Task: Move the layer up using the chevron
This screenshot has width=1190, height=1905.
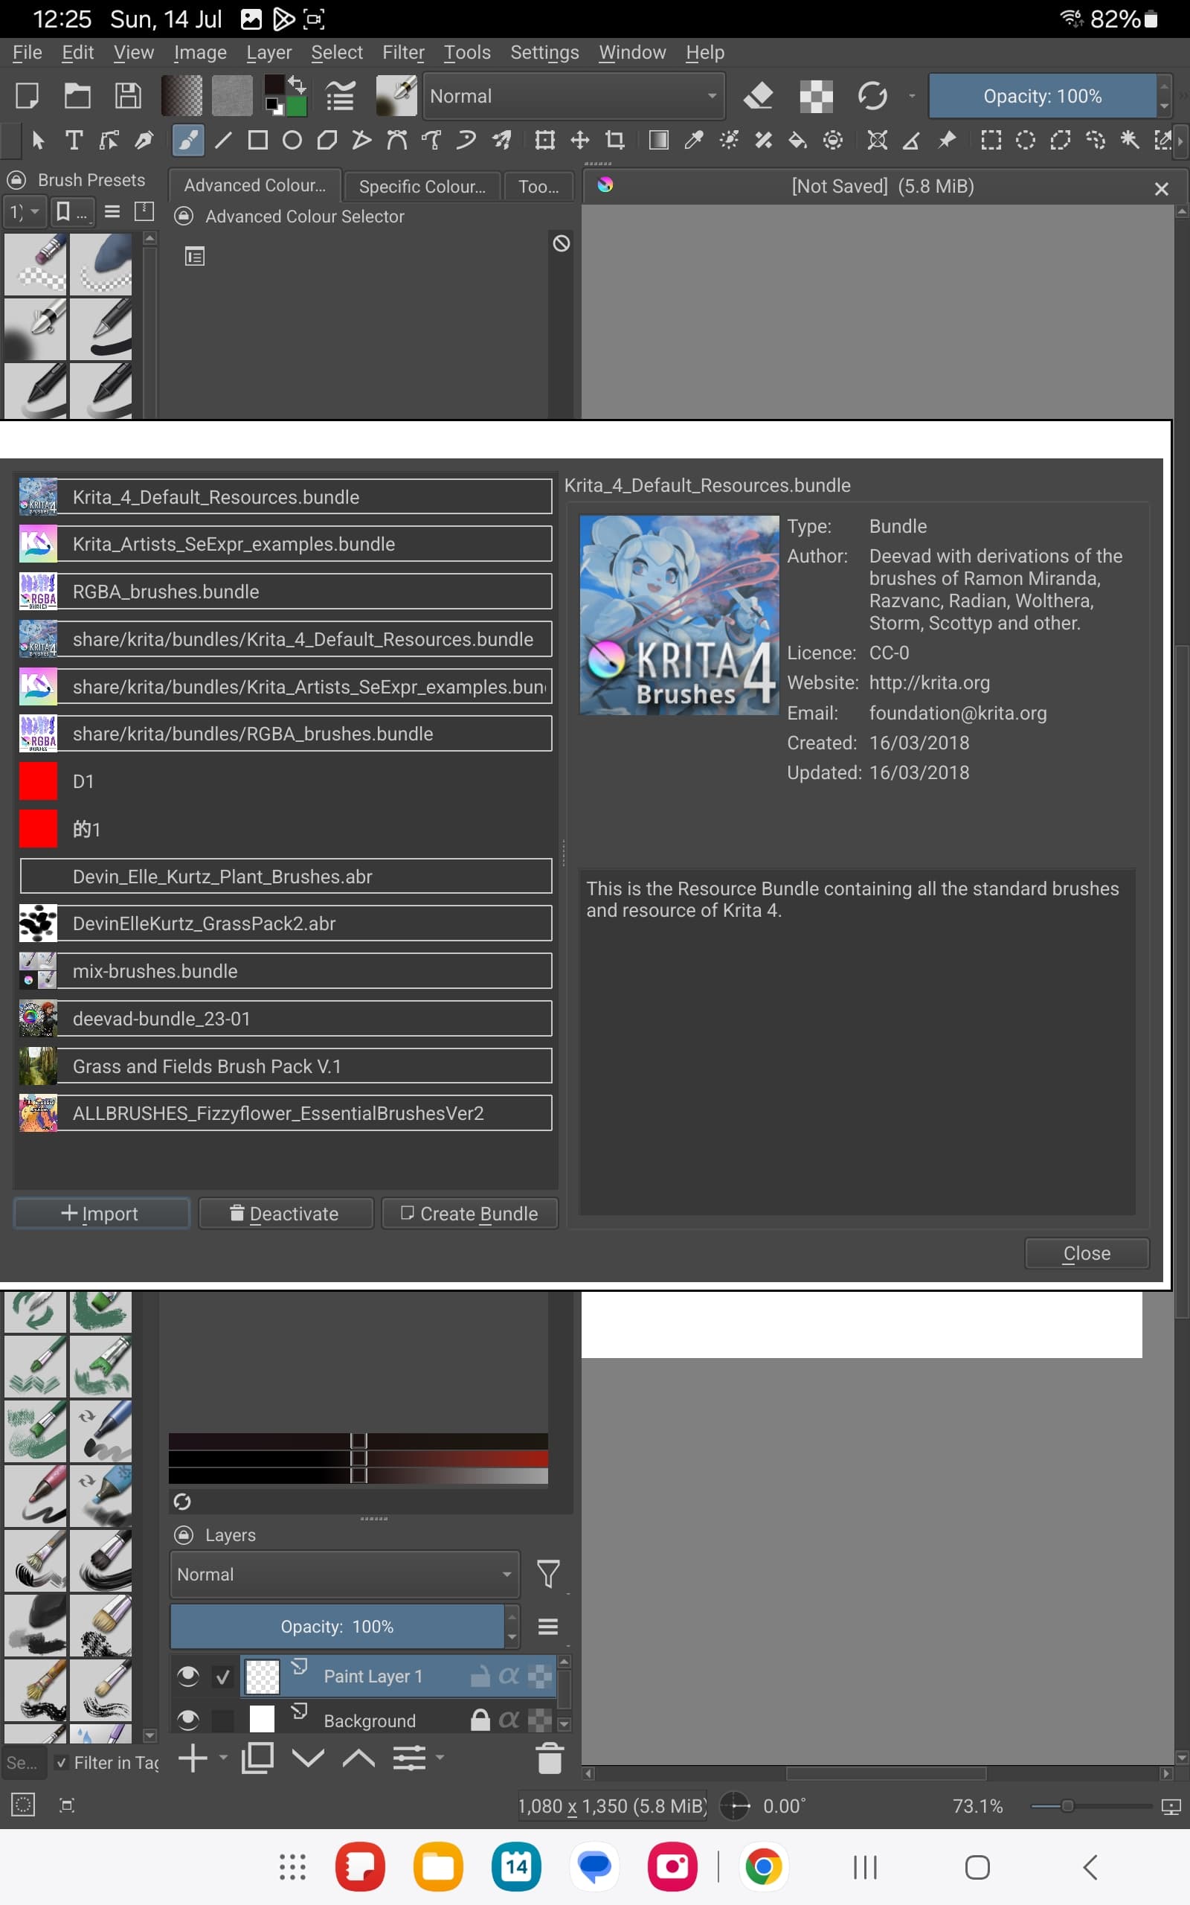Action: coord(359,1757)
